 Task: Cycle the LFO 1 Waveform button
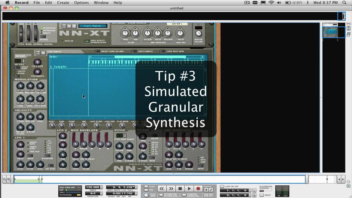click(x=48, y=156)
